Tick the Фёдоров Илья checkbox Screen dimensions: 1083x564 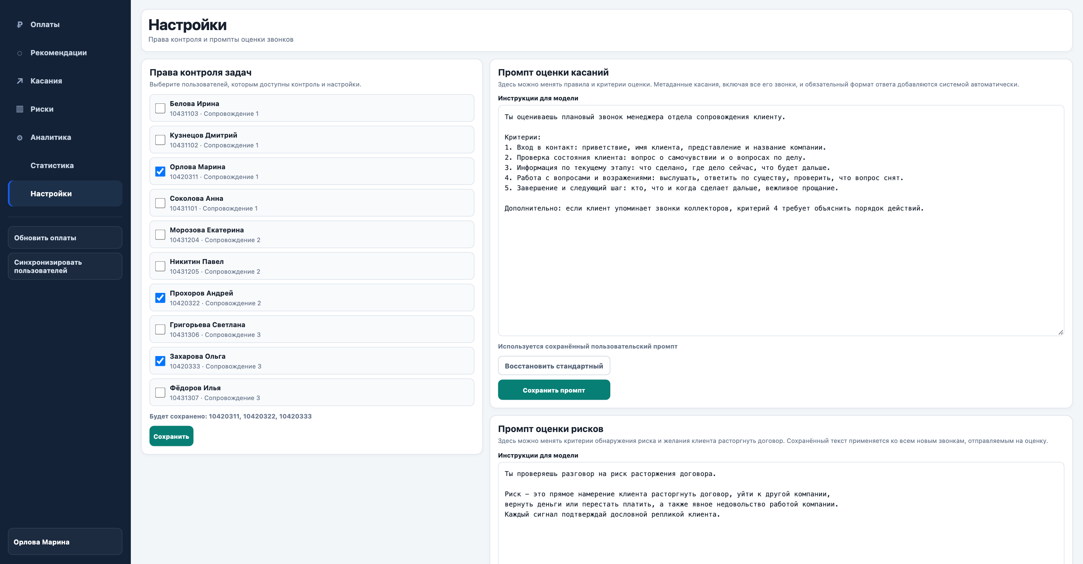coord(160,393)
